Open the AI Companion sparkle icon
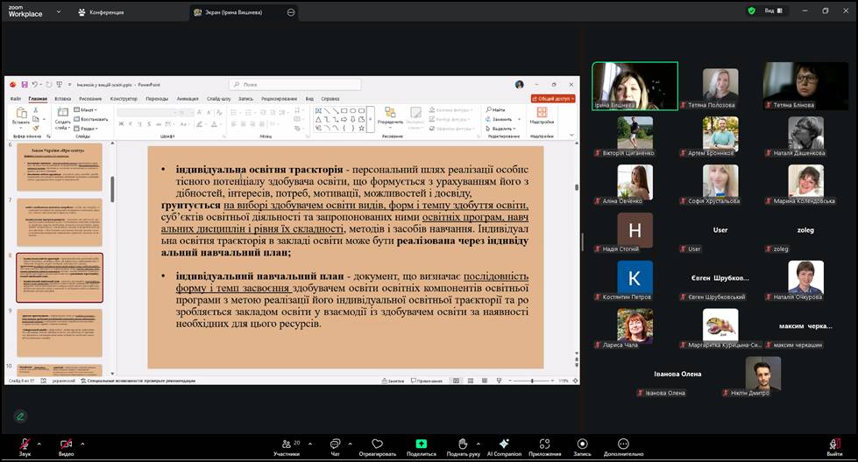The width and height of the screenshot is (858, 462). click(x=504, y=444)
